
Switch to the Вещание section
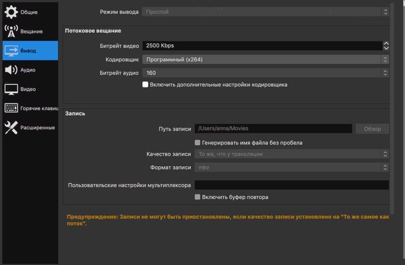[x=30, y=31]
